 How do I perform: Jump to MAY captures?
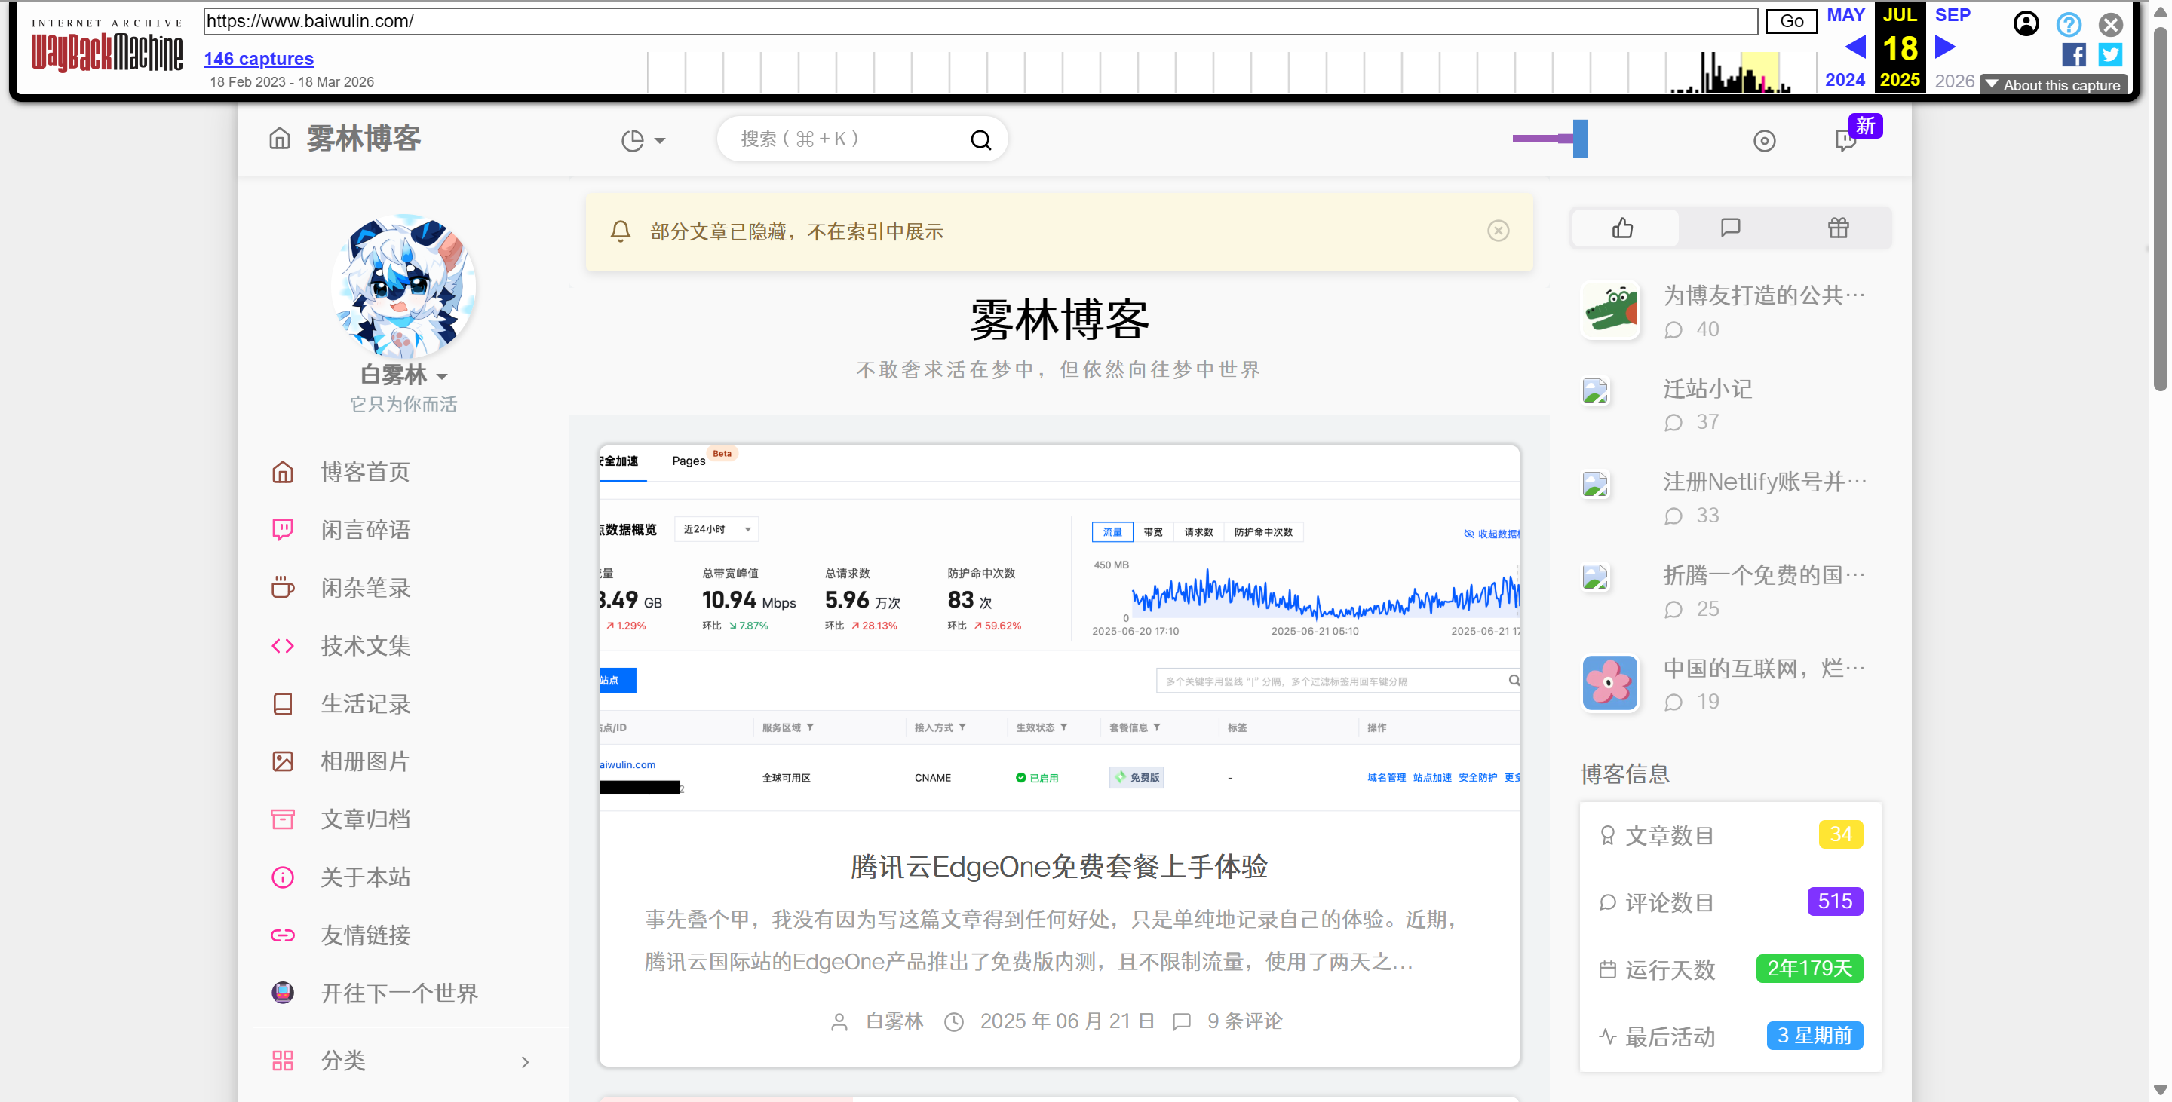[x=1845, y=15]
